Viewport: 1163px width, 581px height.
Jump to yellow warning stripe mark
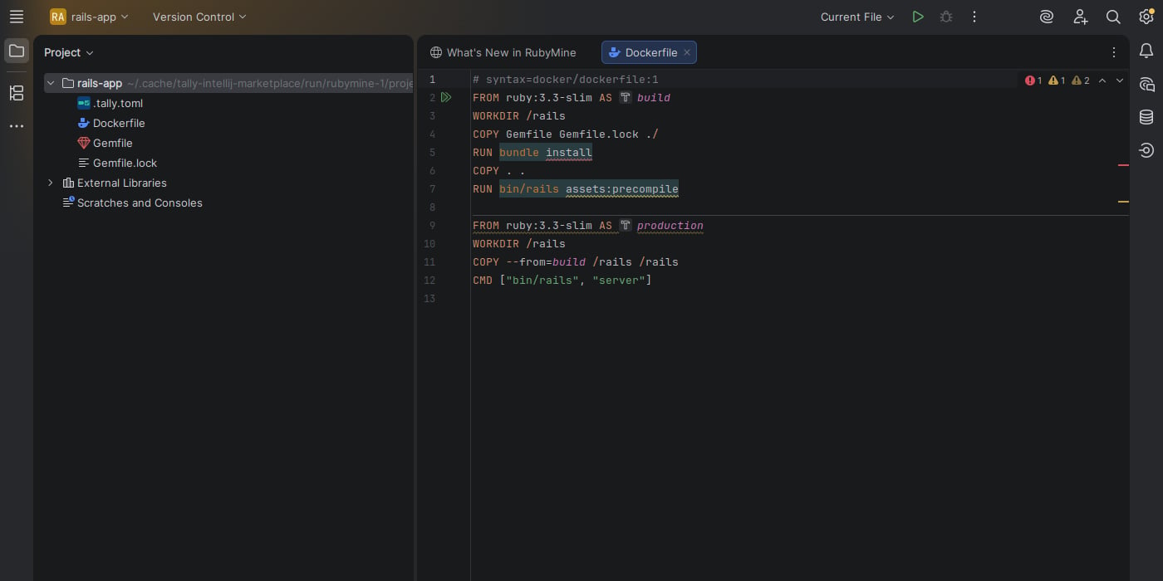click(1123, 202)
